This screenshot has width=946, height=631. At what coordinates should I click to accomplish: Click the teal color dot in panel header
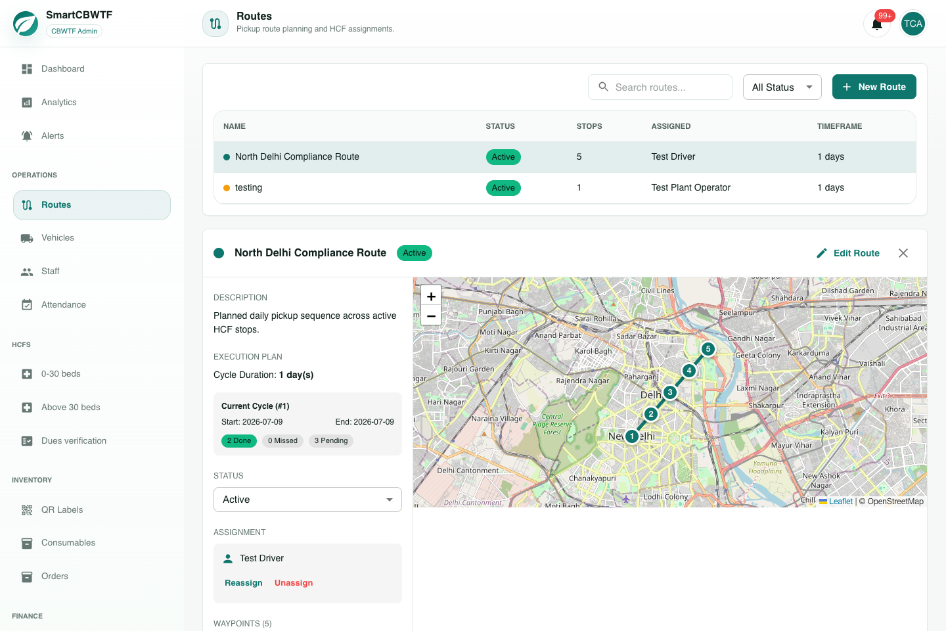(x=219, y=253)
